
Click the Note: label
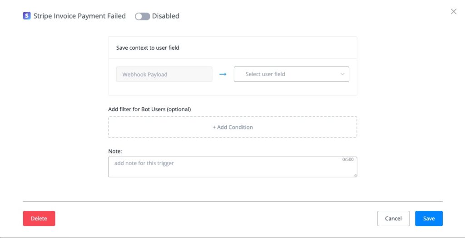point(115,151)
